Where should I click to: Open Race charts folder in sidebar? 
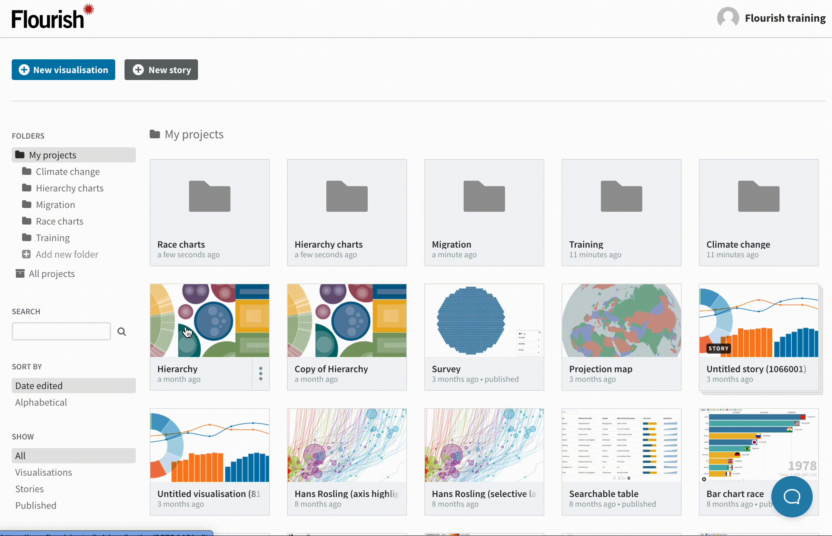(x=60, y=221)
